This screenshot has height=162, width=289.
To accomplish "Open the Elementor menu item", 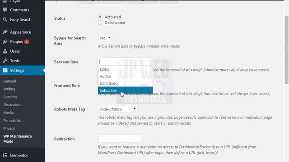I will [x=23, y=155].
